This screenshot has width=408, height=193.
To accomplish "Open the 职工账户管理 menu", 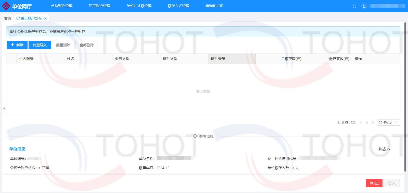I will pyautogui.click(x=99, y=6).
